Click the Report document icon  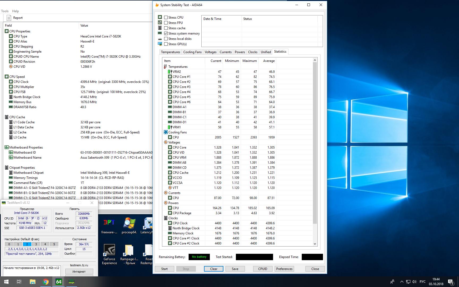tap(9, 18)
